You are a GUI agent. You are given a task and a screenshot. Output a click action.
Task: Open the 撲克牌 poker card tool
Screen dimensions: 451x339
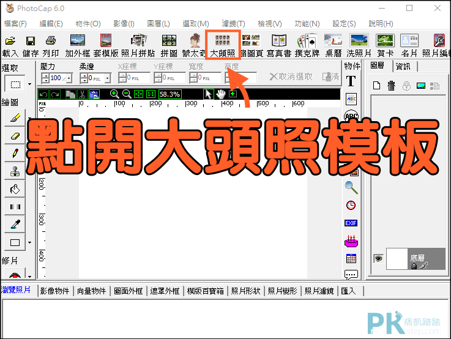tap(307, 46)
